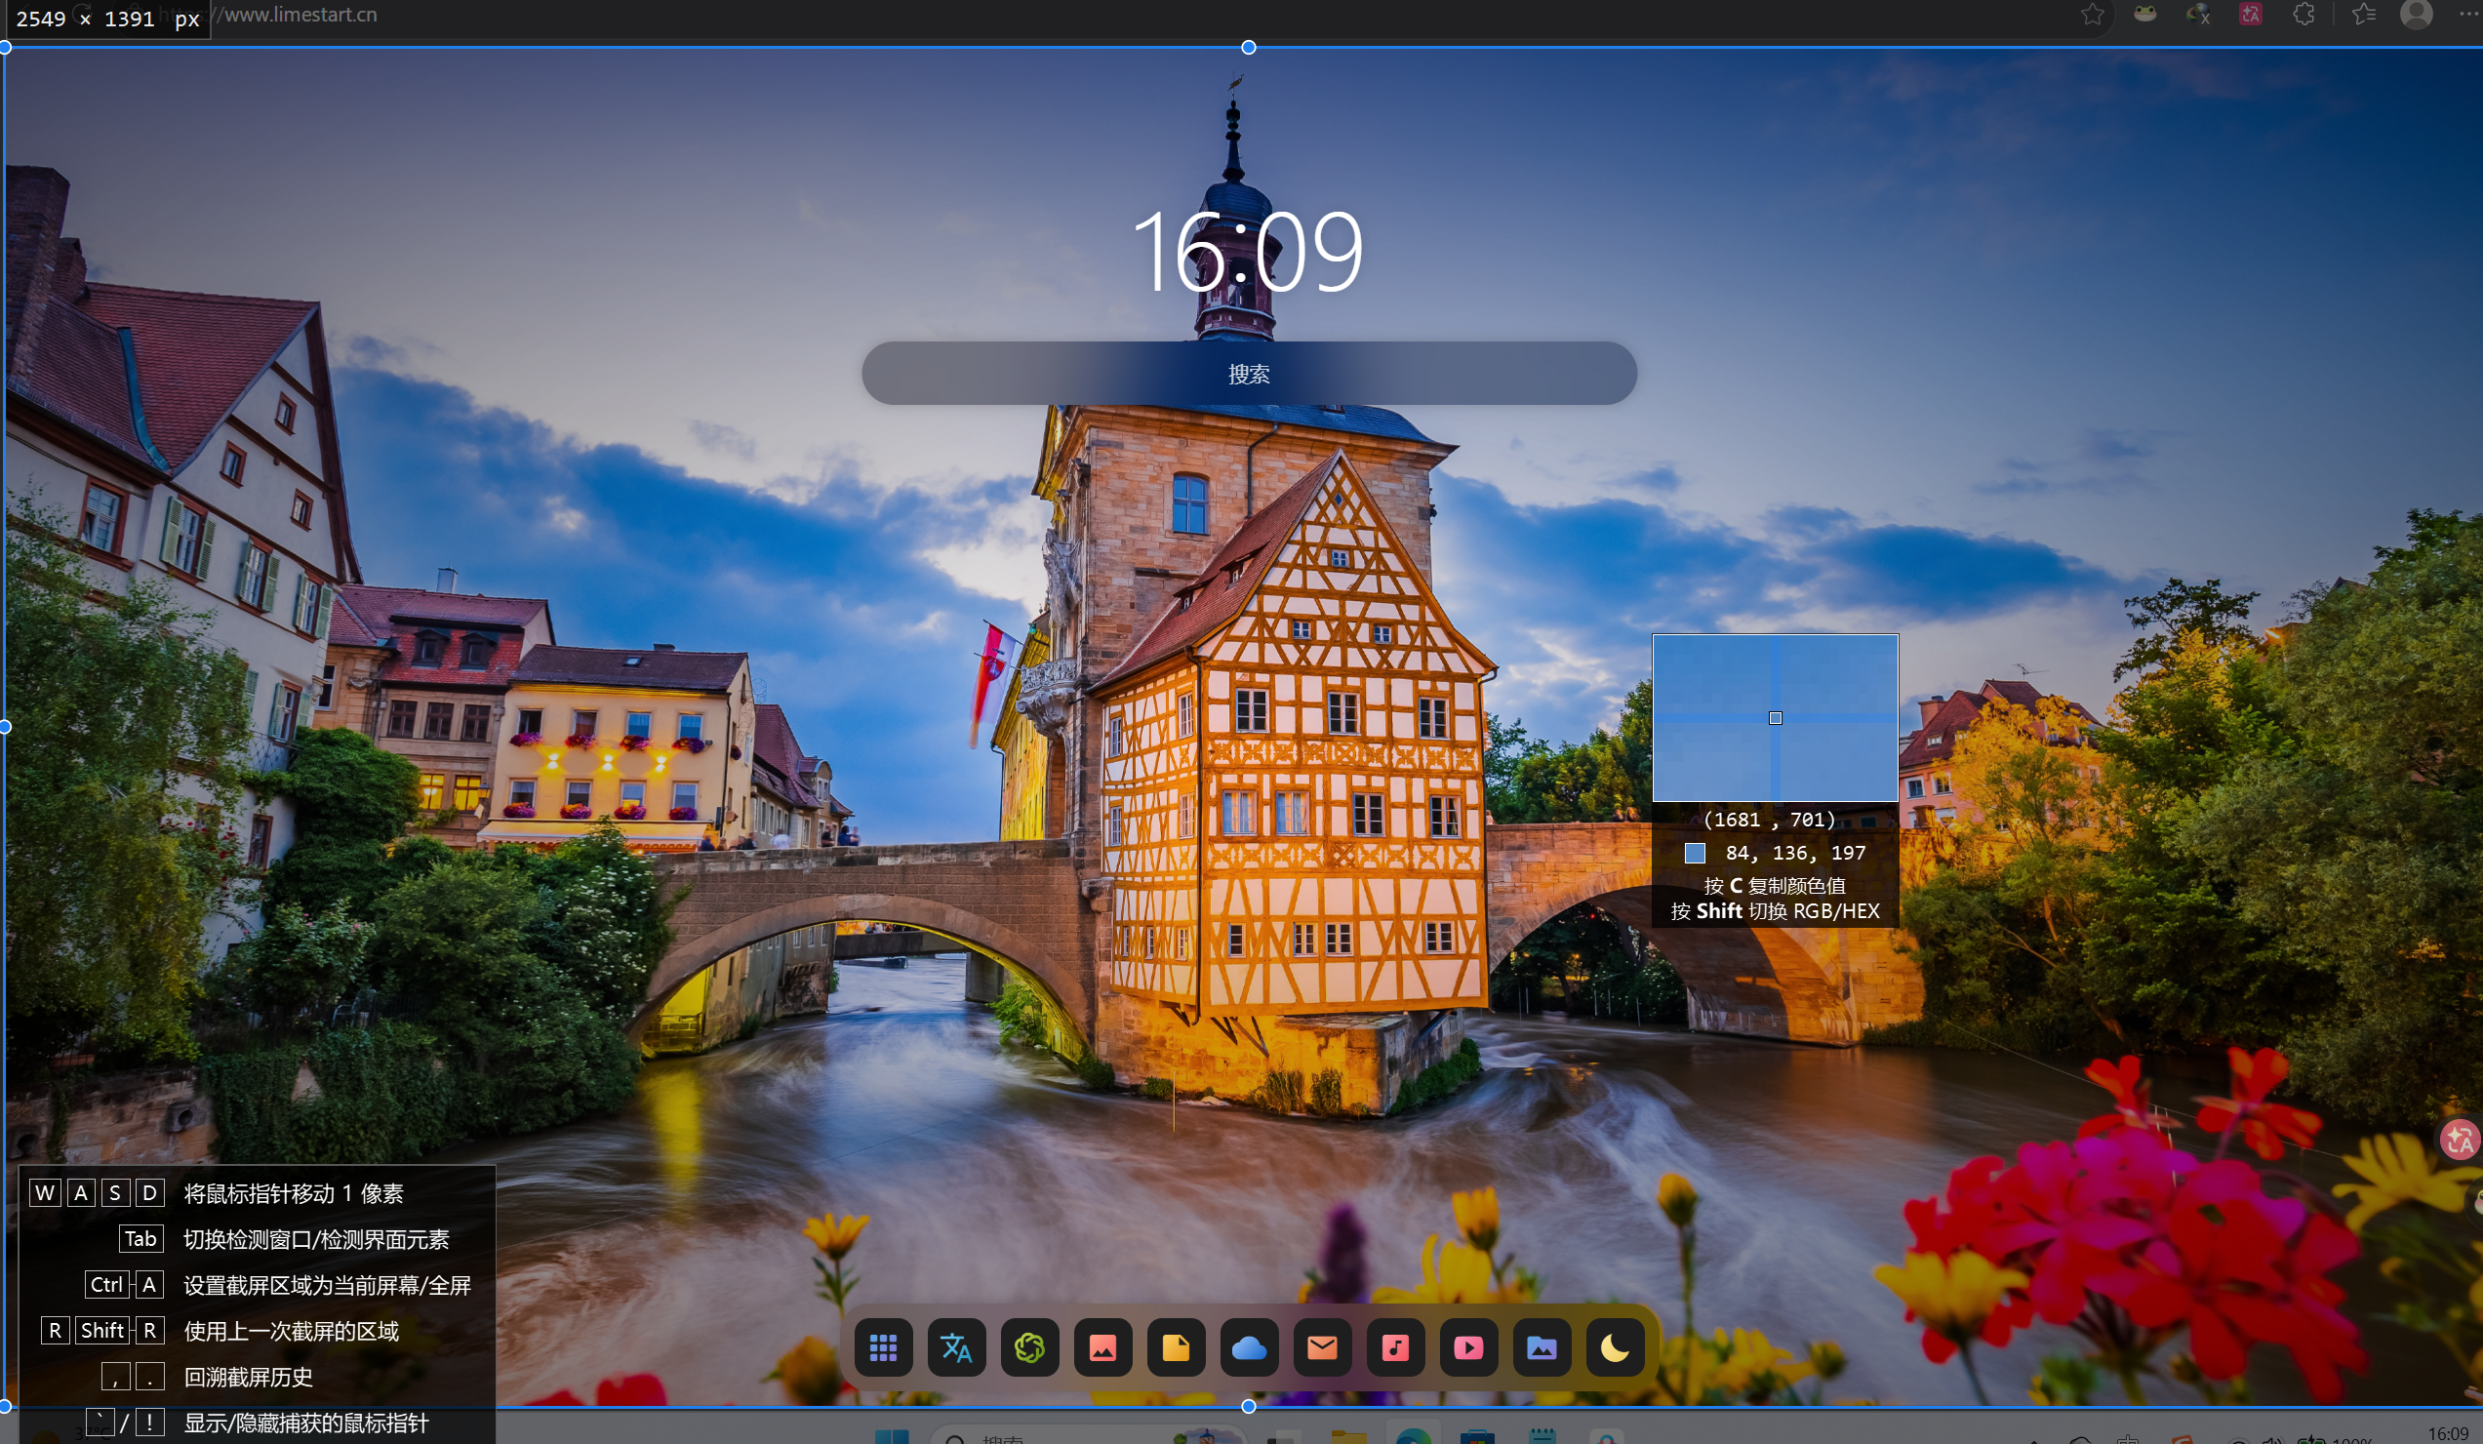
Task: Click the 16:09 clock display
Action: click(x=1248, y=253)
